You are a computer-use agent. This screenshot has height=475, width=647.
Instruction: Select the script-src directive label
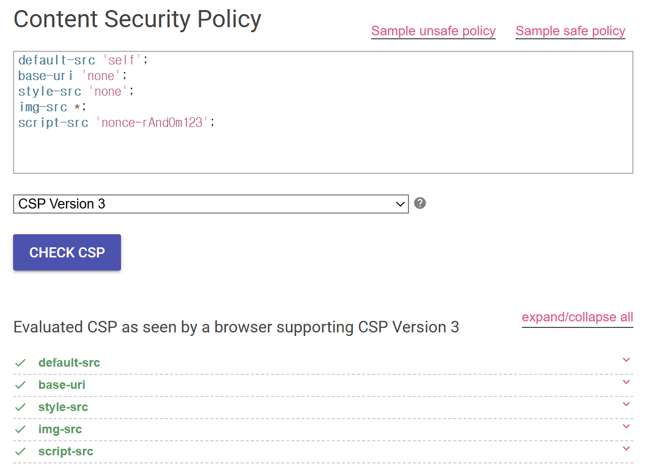(x=66, y=451)
